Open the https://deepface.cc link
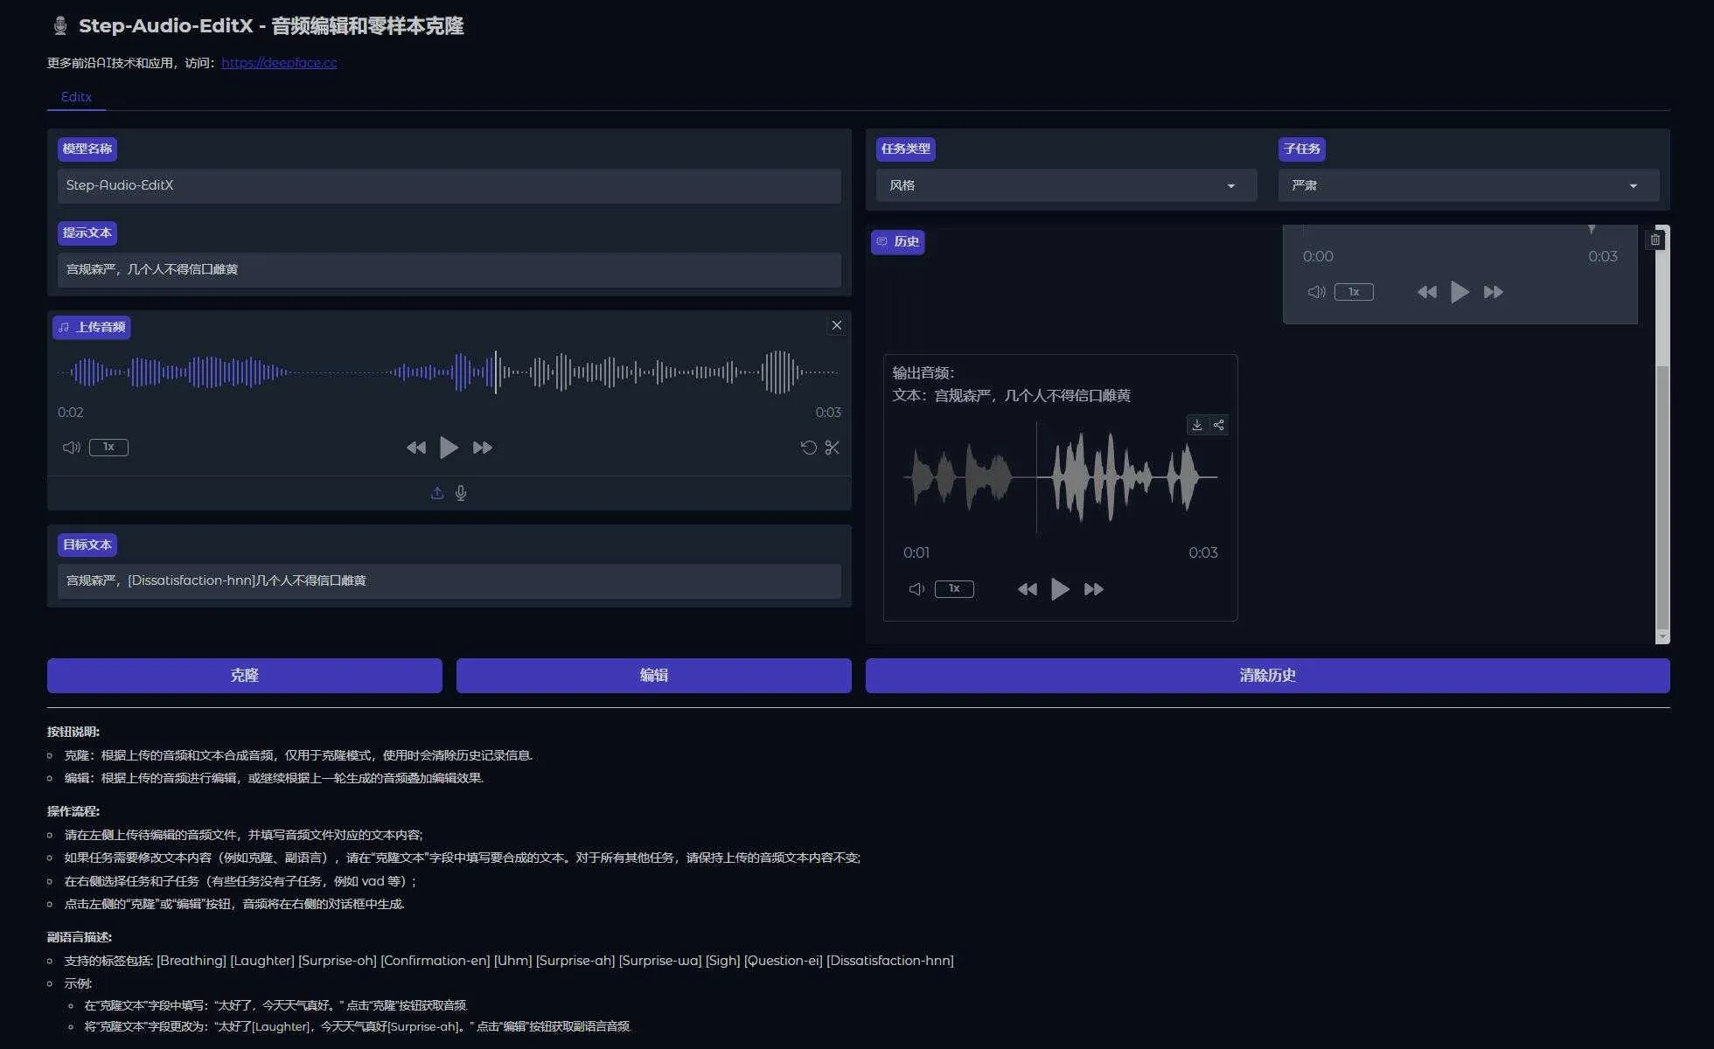The image size is (1714, 1049). pyautogui.click(x=279, y=62)
